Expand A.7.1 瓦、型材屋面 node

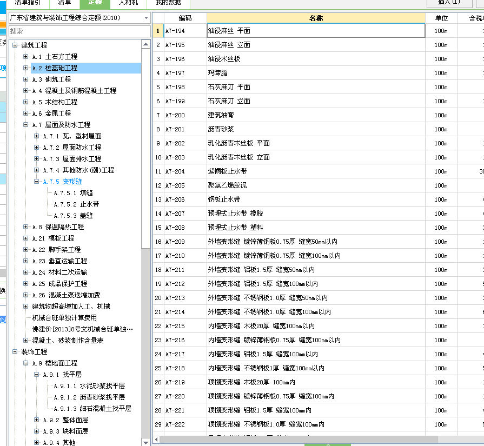[36, 136]
